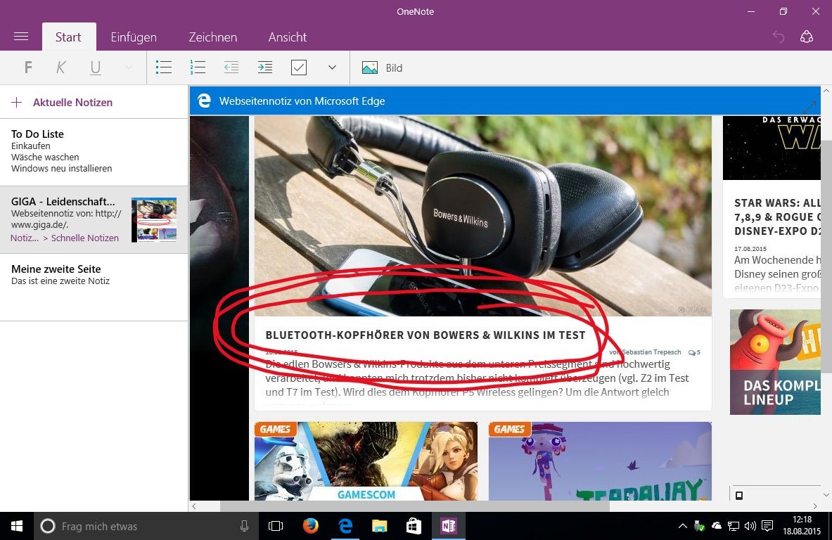Open File Explorer from the taskbar
Viewport: 832px width, 540px height.
379,526
